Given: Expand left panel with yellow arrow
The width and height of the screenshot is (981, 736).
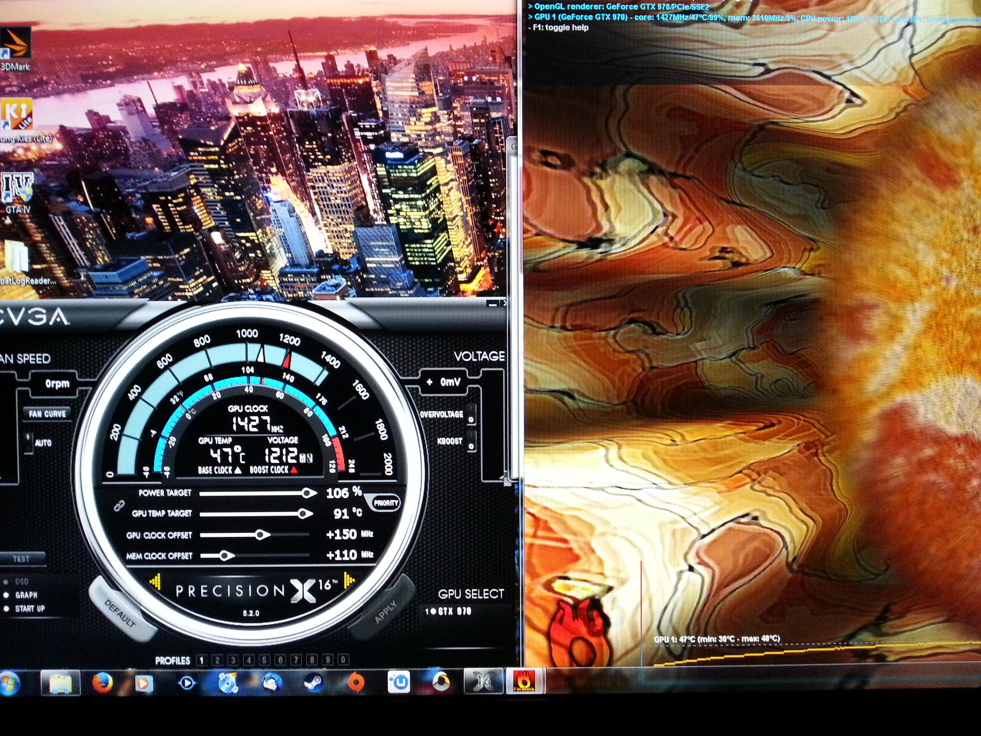Looking at the screenshot, I should coord(155,581).
